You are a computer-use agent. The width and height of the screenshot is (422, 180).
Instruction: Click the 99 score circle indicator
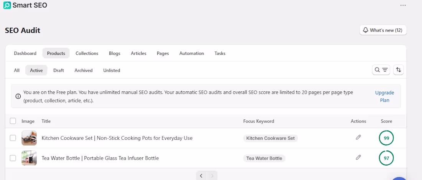click(x=386, y=138)
